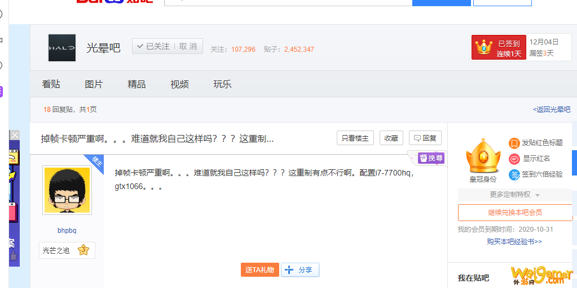This screenshot has height=288, width=577.
Task: Open the bhpbq username link
Action: [x=67, y=231]
